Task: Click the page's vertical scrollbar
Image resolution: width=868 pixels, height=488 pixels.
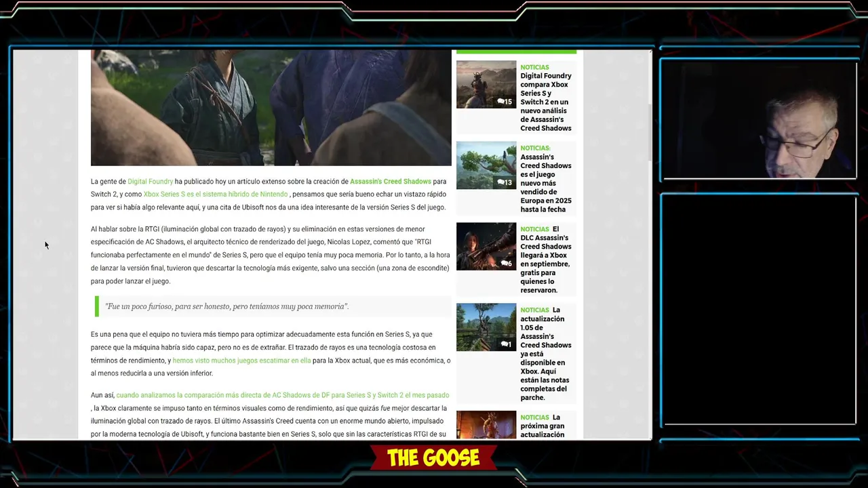Action: [x=649, y=132]
